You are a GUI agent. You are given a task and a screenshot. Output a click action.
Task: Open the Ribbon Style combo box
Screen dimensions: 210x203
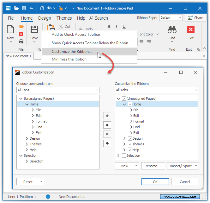(x=171, y=18)
